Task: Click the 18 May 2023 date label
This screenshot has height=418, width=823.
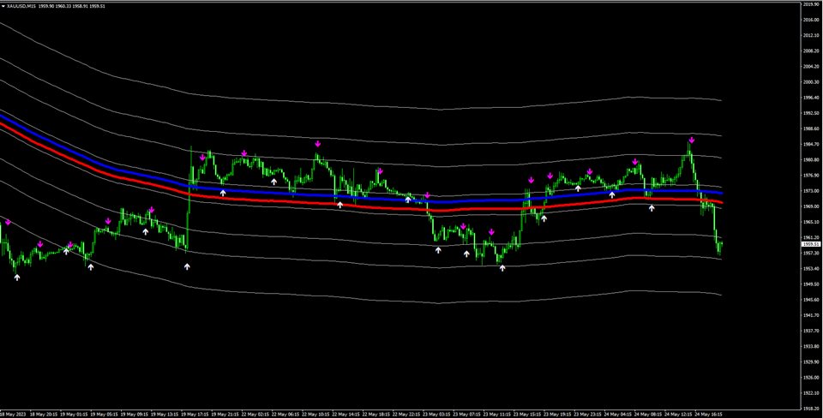Action: (12, 413)
